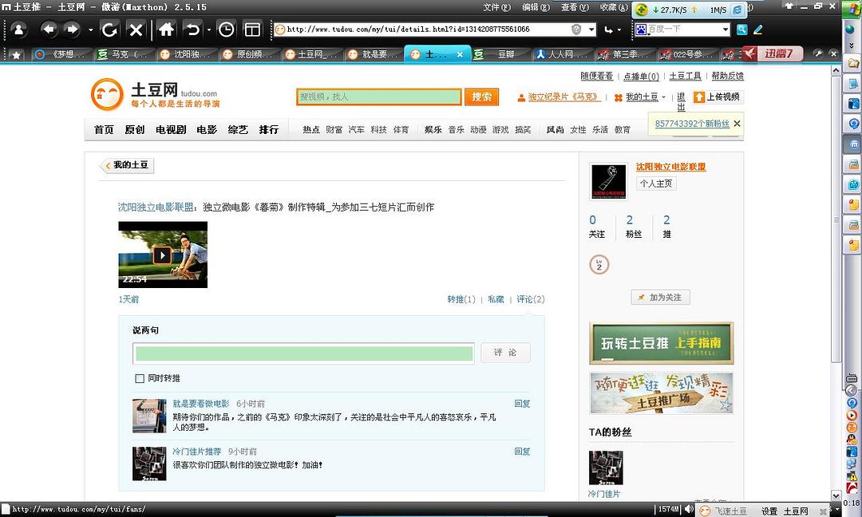
Task: Click the Favorites star icon
Action: pyautogui.click(x=16, y=54)
